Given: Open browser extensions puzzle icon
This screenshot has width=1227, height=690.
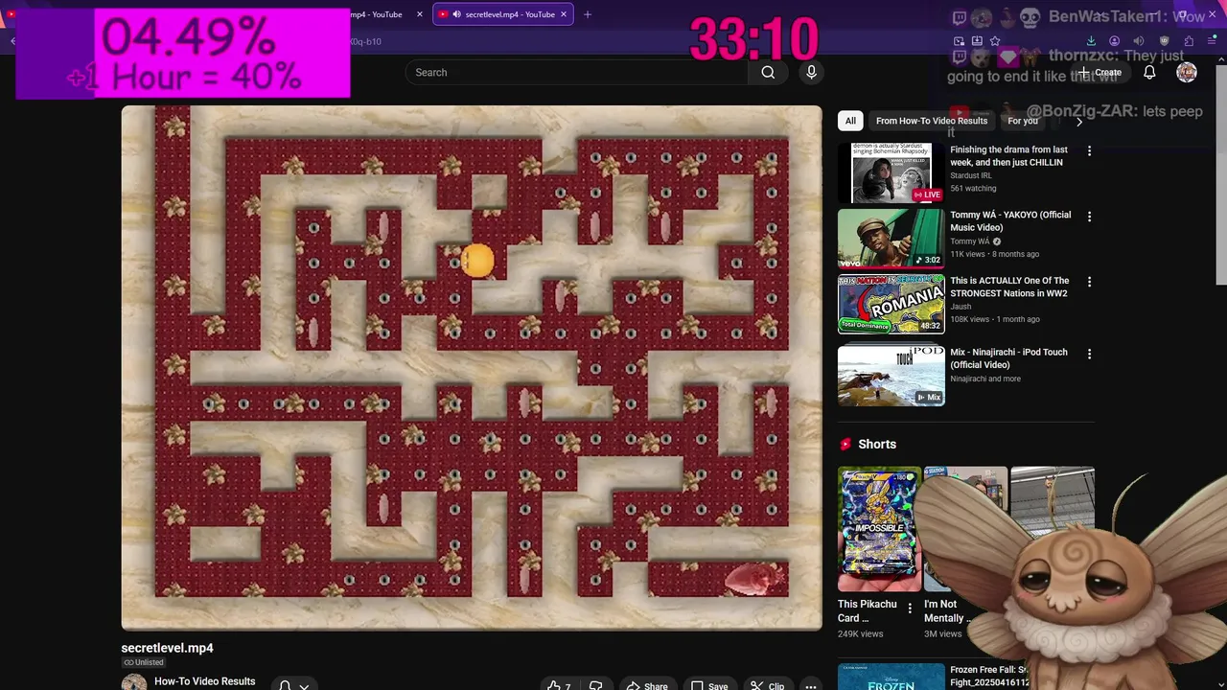Looking at the screenshot, I should (1189, 41).
